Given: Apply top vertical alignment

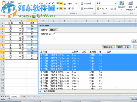Looking at the screenshot, I should 58,4.
